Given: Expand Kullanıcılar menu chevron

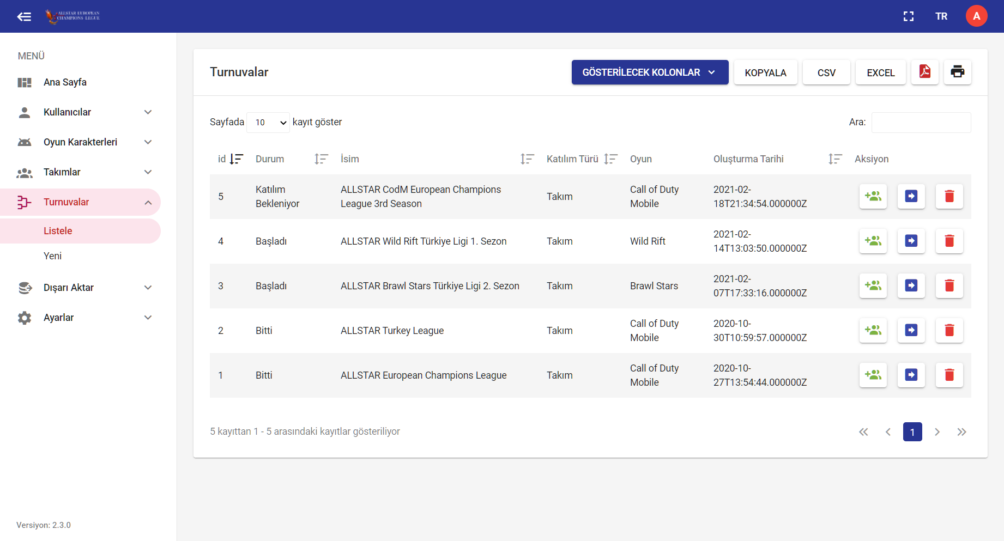Looking at the screenshot, I should (x=148, y=112).
